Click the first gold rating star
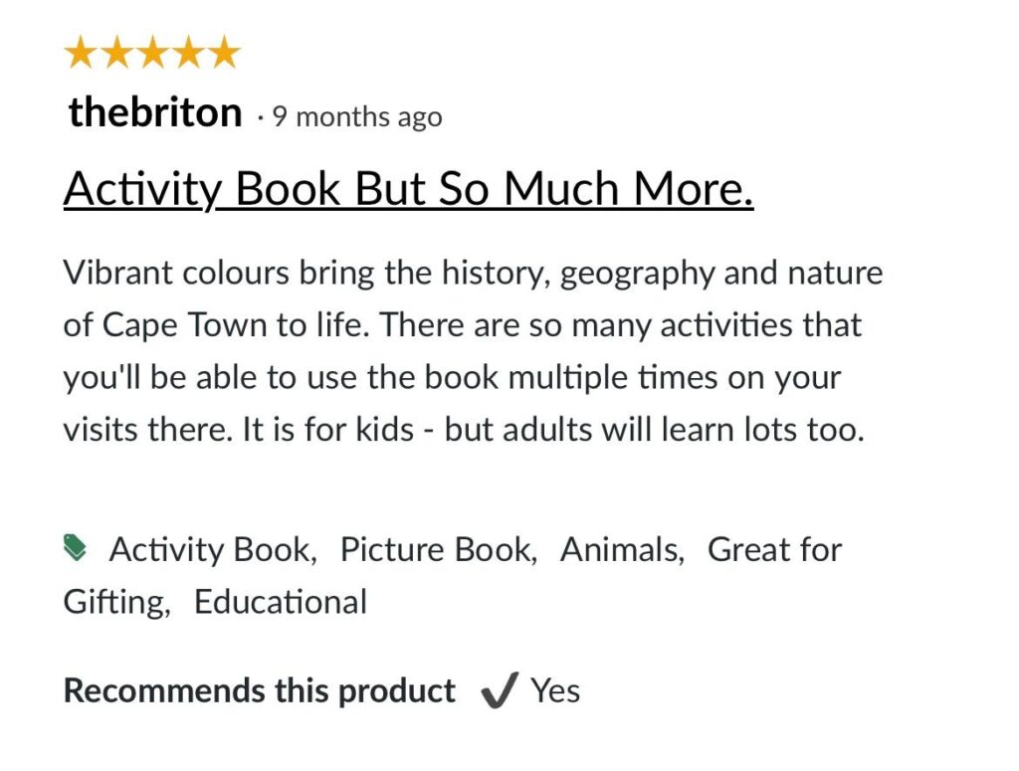Image resolution: width=1019 pixels, height=771 pixels. pos(82,54)
